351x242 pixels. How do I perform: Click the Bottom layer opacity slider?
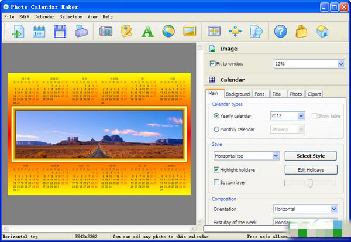point(310,183)
